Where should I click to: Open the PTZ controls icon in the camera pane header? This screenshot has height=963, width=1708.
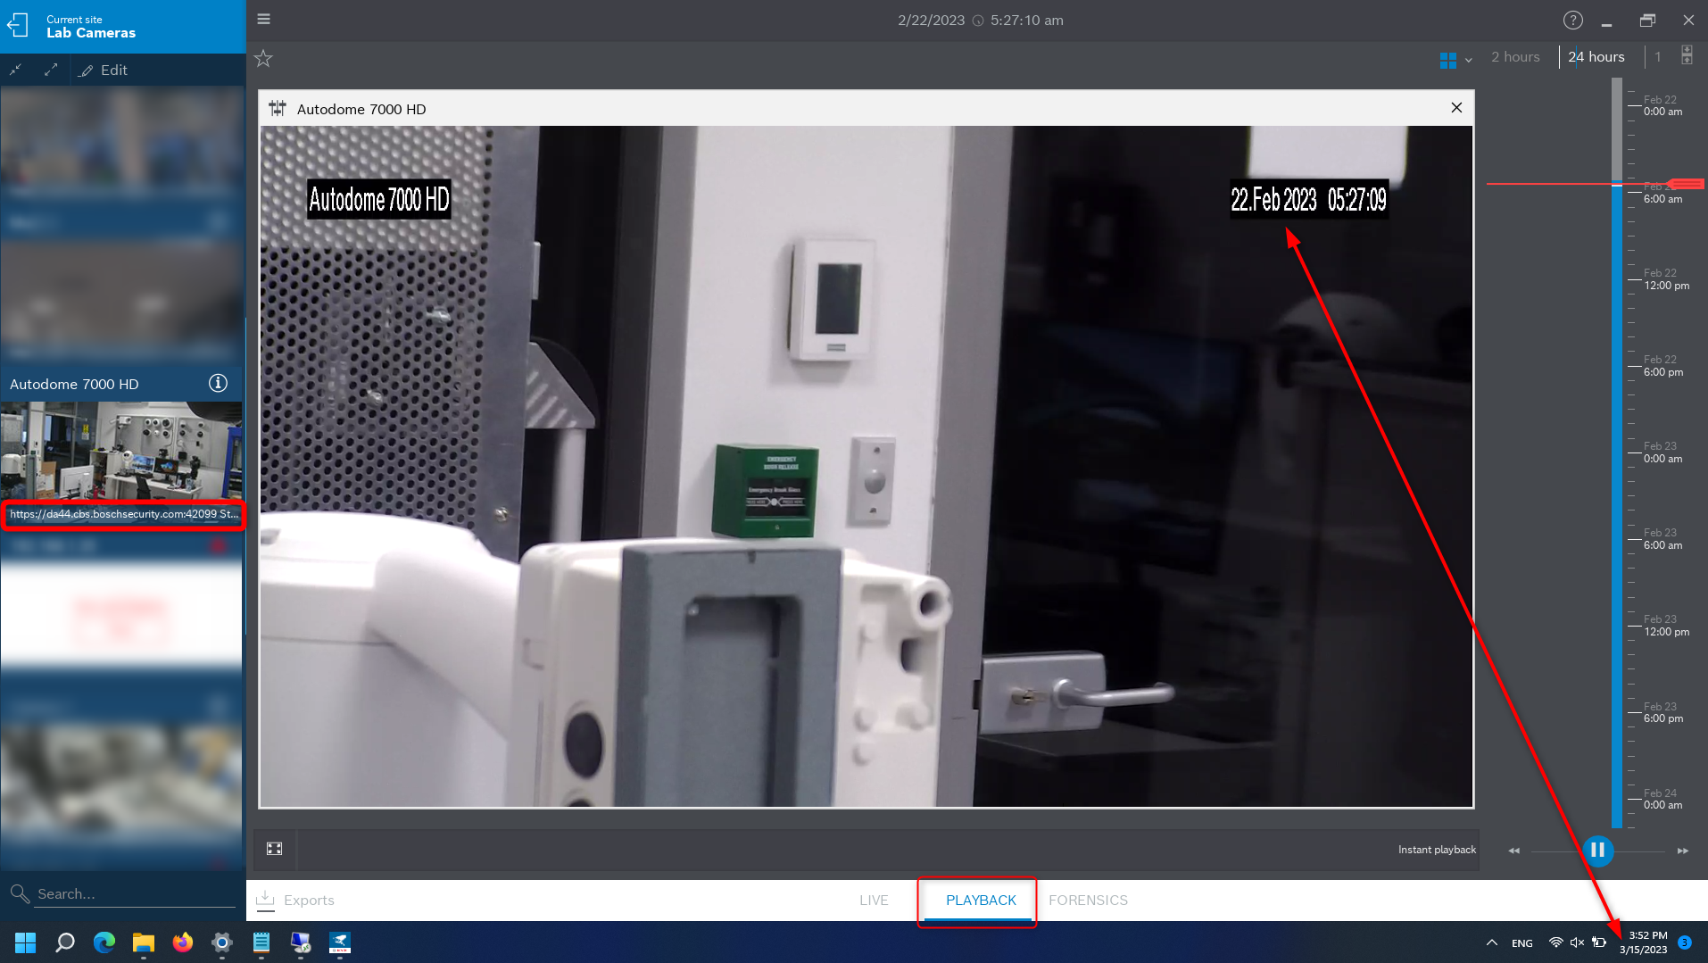pyautogui.click(x=278, y=109)
